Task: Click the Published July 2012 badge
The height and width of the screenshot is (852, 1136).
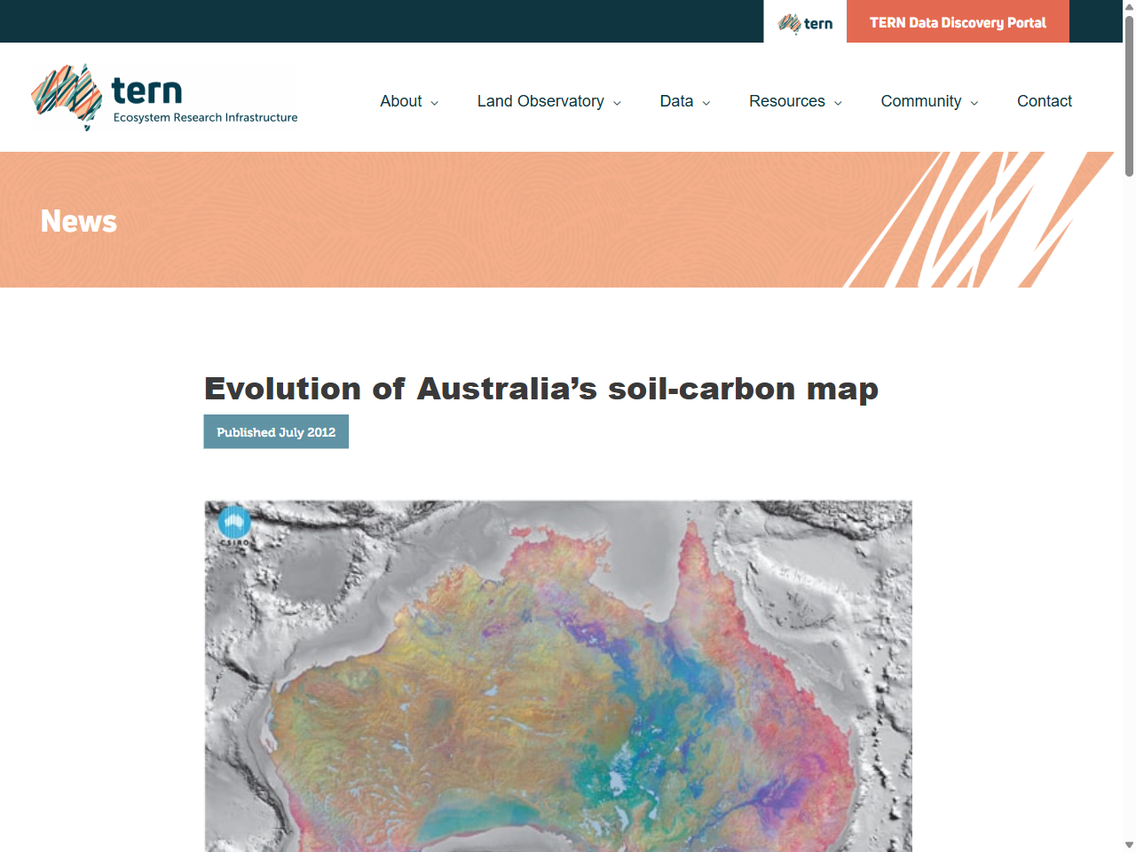Action: pyautogui.click(x=276, y=431)
